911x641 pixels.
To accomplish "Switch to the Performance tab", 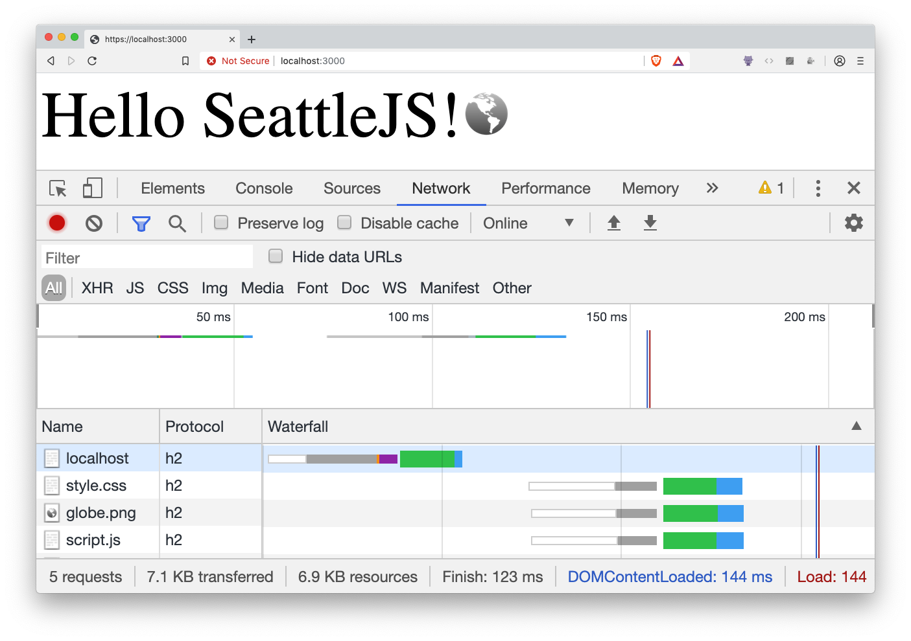I will click(x=546, y=188).
